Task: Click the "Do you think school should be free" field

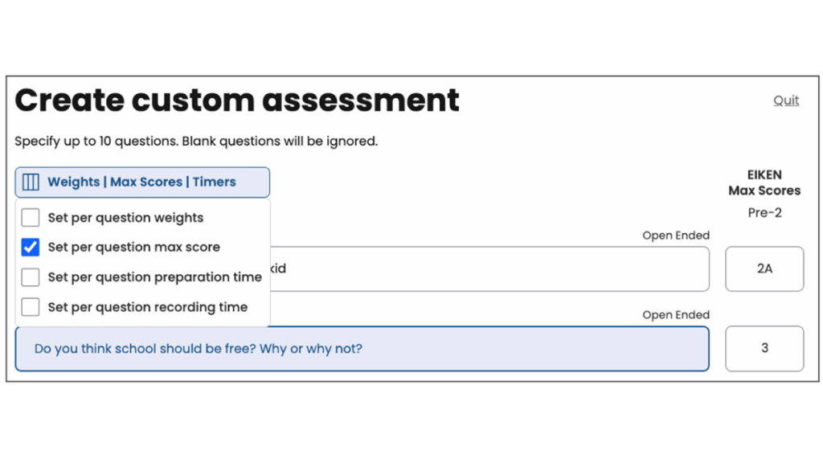Action: point(362,349)
